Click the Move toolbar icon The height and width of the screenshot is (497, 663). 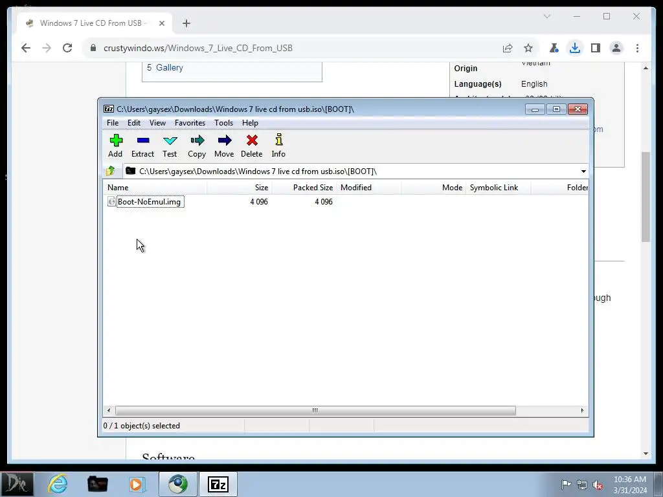[x=224, y=146]
